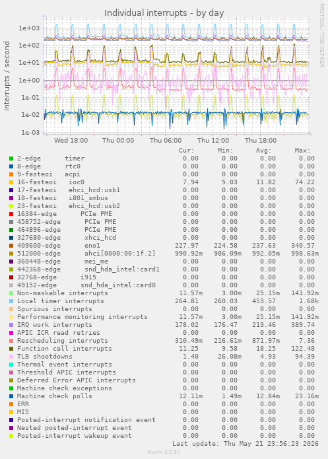Viewport: 328px width, 459px height.
Task: Select the '327680-edge xhci_hcd' legend label
Action: tap(67, 238)
